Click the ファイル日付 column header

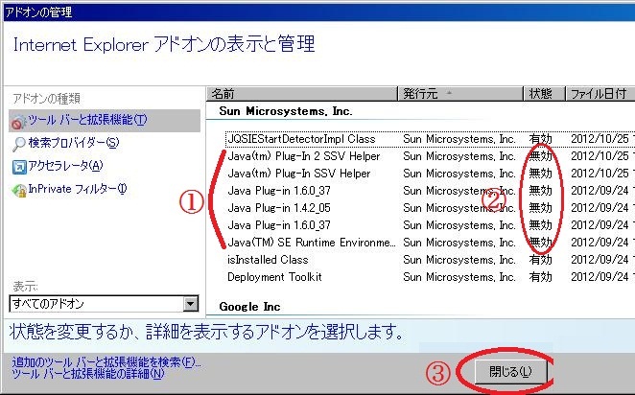599,94
